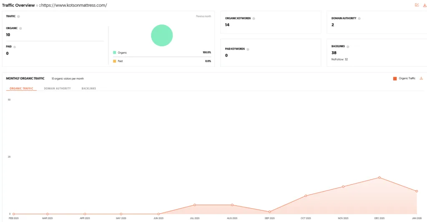Click the DEC 2025 data point on chart

coord(379,177)
